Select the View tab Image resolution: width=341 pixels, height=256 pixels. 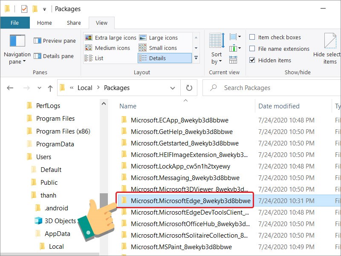point(101,23)
